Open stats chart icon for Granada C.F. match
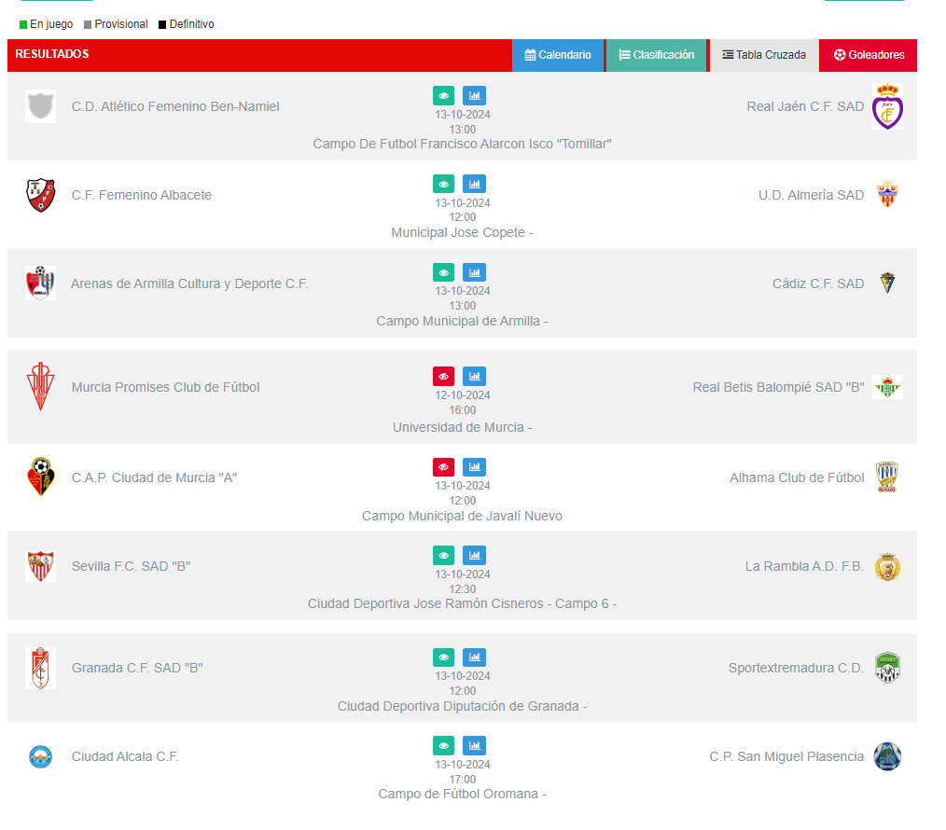The image size is (946, 830). [x=474, y=657]
